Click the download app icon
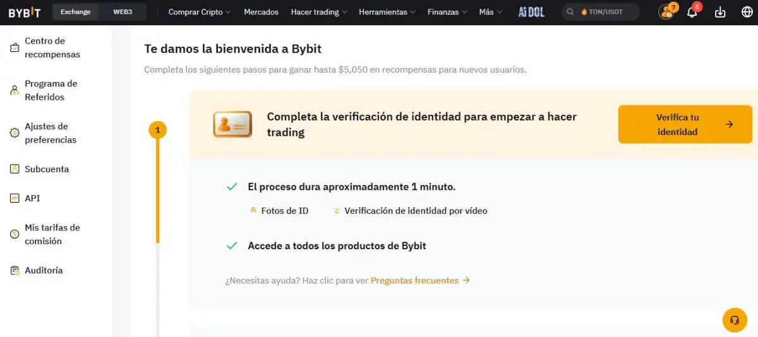This screenshot has width=758, height=337. click(x=720, y=12)
